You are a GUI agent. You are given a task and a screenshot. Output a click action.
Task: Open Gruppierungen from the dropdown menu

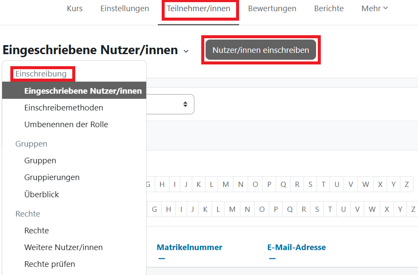[52, 177]
